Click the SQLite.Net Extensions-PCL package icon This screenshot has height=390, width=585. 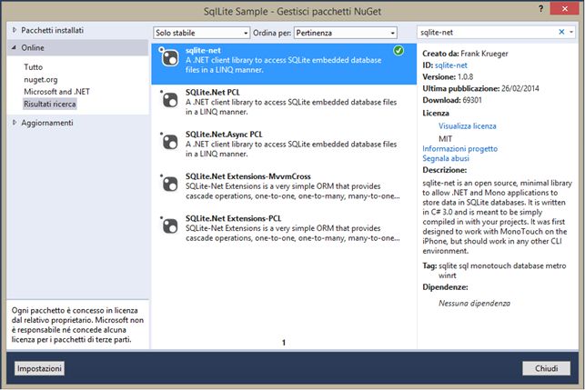click(x=168, y=223)
